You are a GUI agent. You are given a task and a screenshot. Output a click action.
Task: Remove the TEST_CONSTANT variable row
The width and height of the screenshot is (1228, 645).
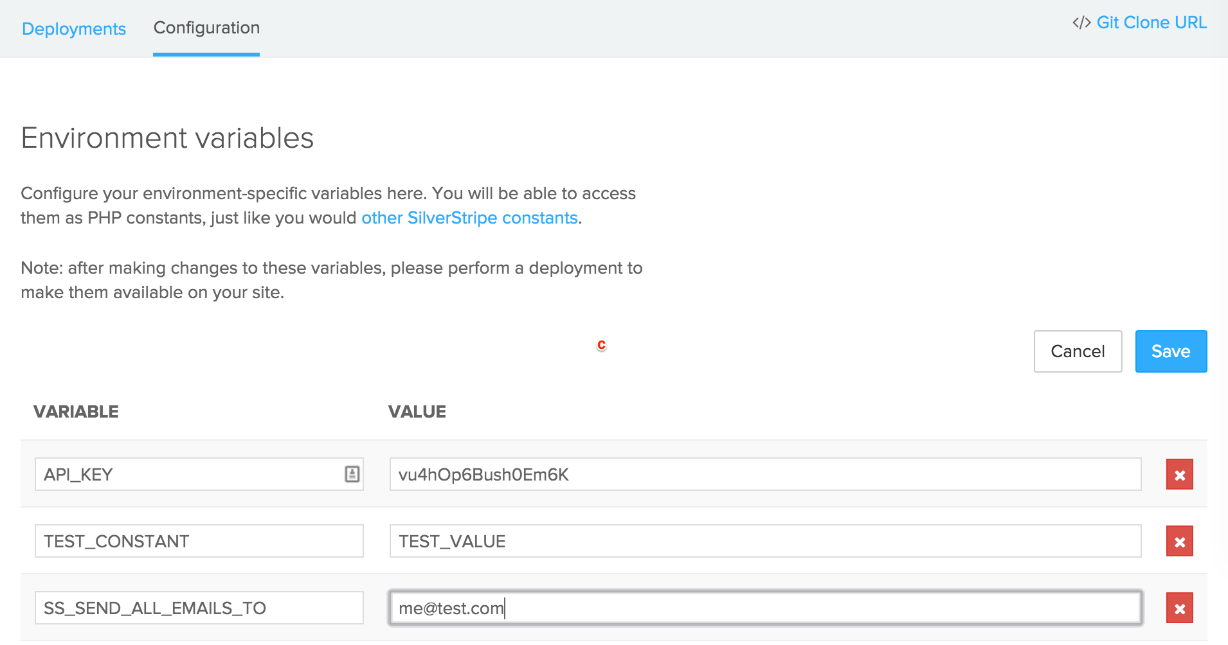click(1179, 542)
